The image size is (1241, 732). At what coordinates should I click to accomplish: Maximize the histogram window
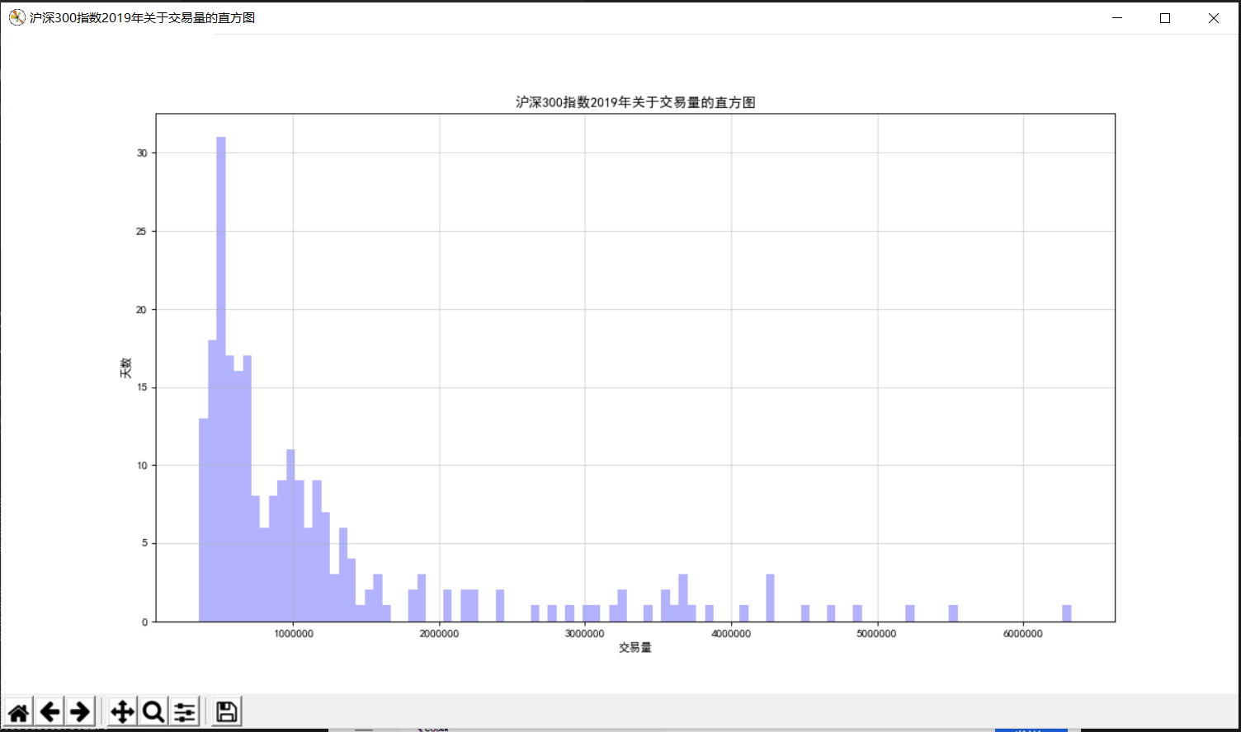pyautogui.click(x=1165, y=17)
